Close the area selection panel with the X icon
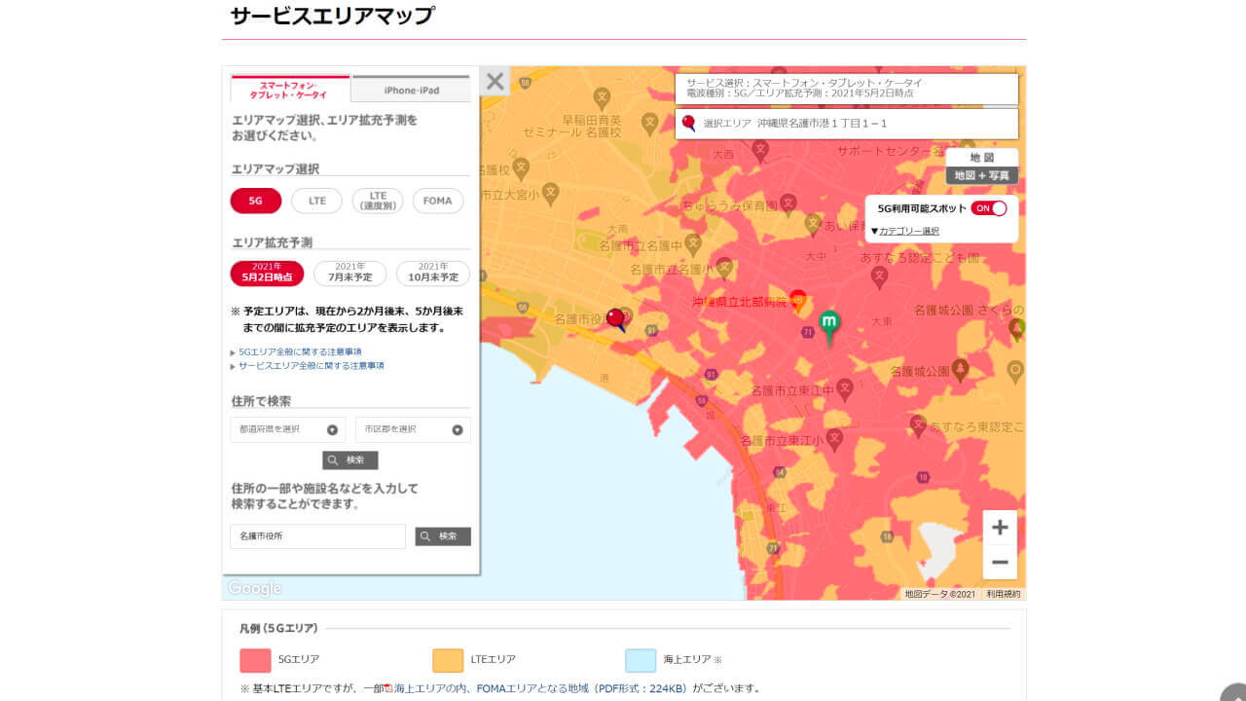This screenshot has width=1246, height=701. pos(494,82)
